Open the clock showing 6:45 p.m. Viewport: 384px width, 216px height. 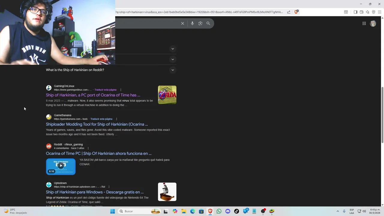click(375, 211)
